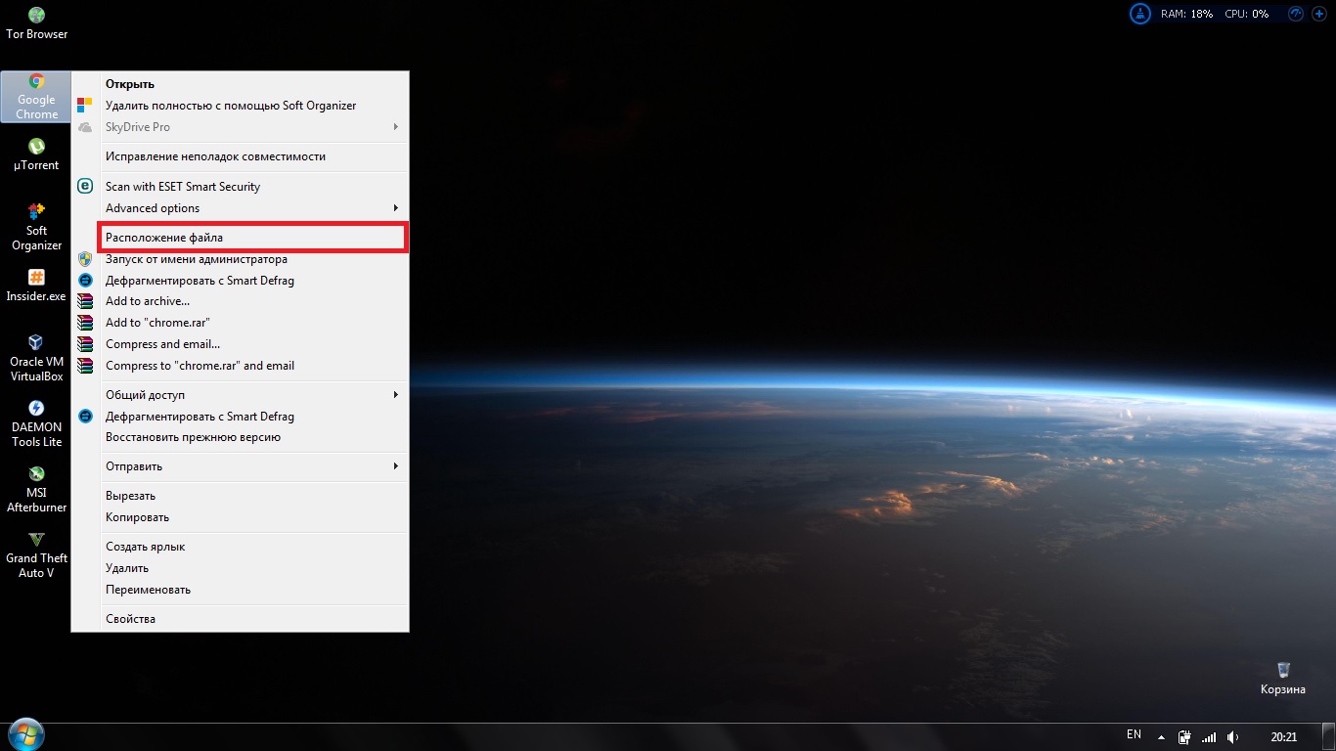Show hidden tray icons arrow
The image size is (1336, 751).
(1162, 736)
